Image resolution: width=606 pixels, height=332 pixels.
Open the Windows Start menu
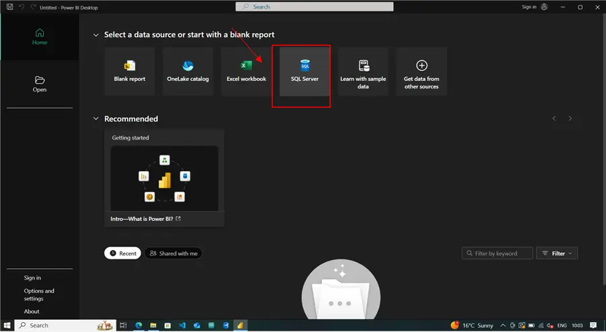pyautogui.click(x=7, y=325)
